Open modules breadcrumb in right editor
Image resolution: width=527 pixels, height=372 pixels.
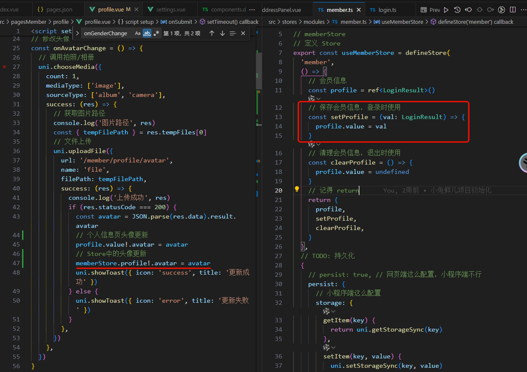point(314,22)
